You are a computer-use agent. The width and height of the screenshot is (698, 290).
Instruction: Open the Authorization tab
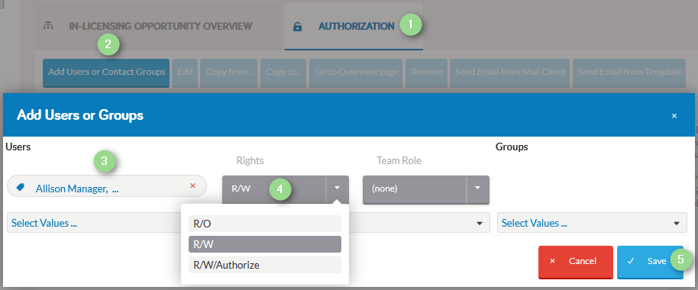point(354,26)
